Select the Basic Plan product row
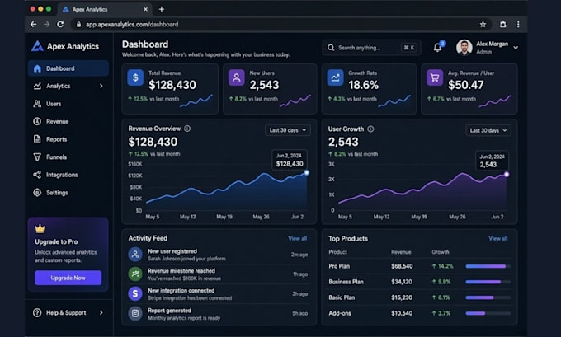561x337 pixels. click(420, 297)
